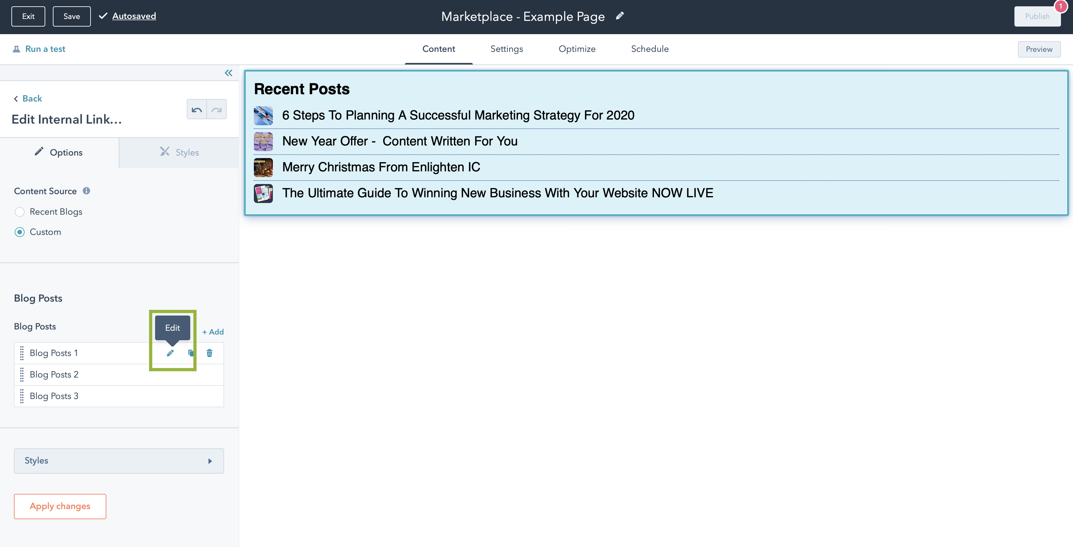
Task: Click the drag handle of Blog Posts 2
Action: tap(22, 375)
